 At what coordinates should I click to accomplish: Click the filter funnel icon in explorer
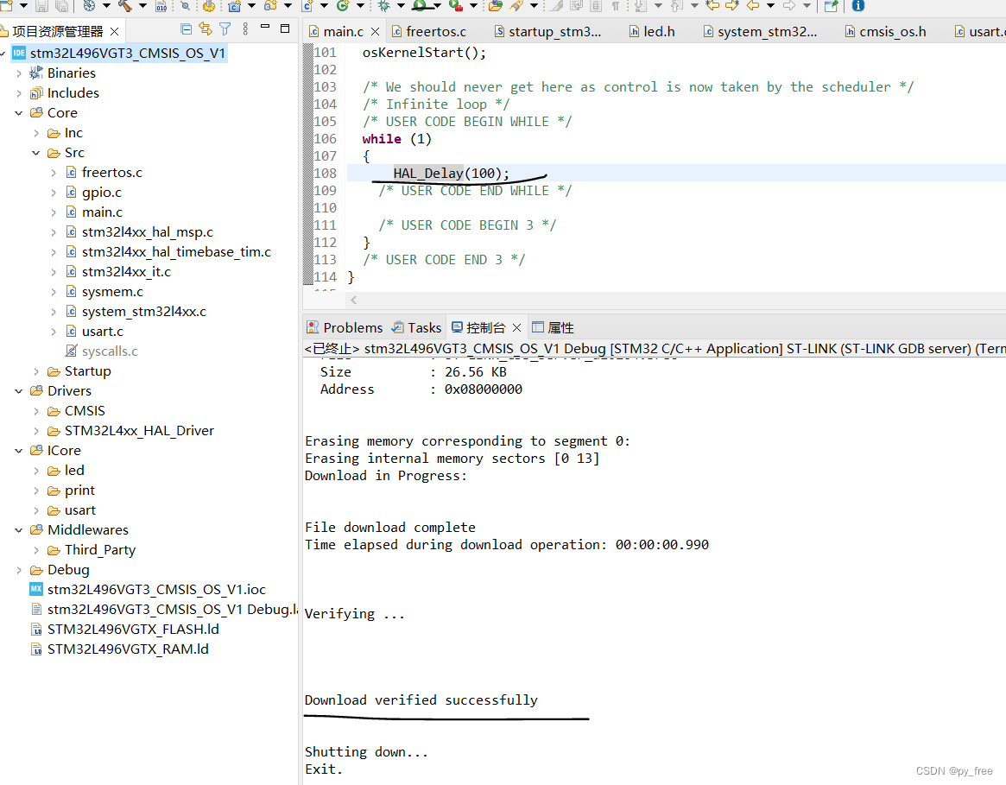tap(225, 29)
